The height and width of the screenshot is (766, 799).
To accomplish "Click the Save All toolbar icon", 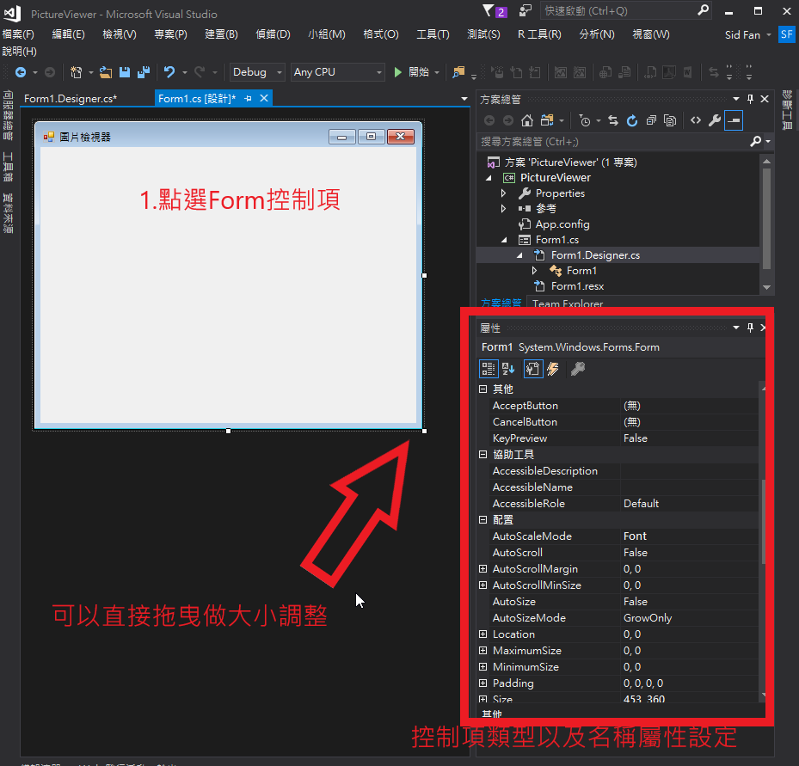I will tap(143, 72).
